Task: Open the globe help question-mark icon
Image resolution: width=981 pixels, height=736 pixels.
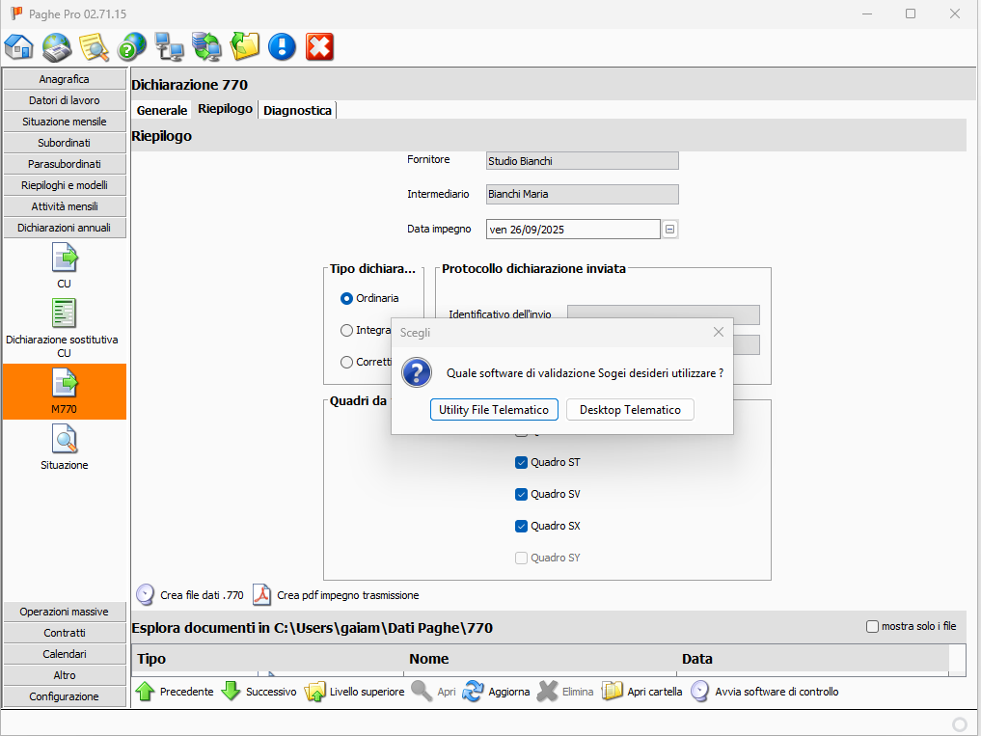Action: pyautogui.click(x=131, y=46)
